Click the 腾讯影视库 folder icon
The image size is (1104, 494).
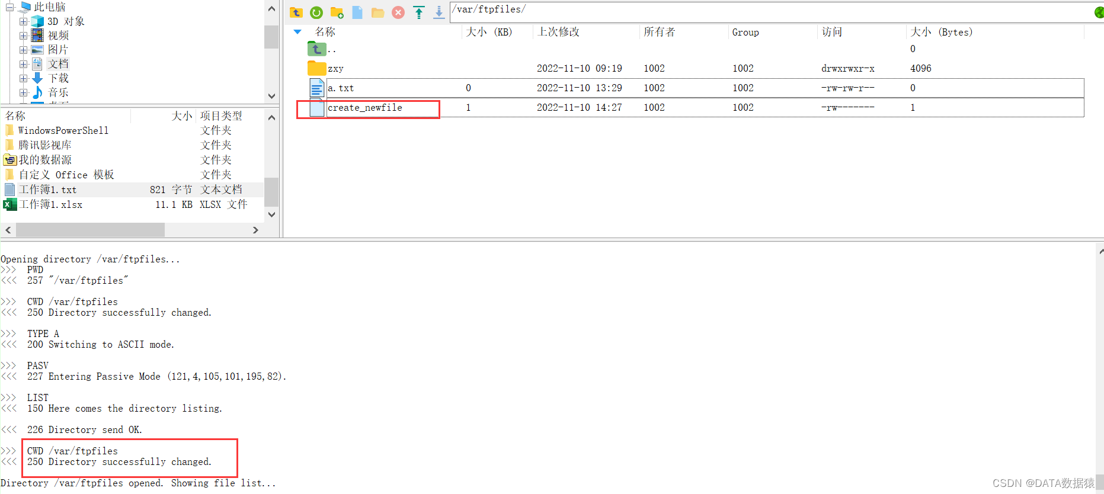(10, 145)
